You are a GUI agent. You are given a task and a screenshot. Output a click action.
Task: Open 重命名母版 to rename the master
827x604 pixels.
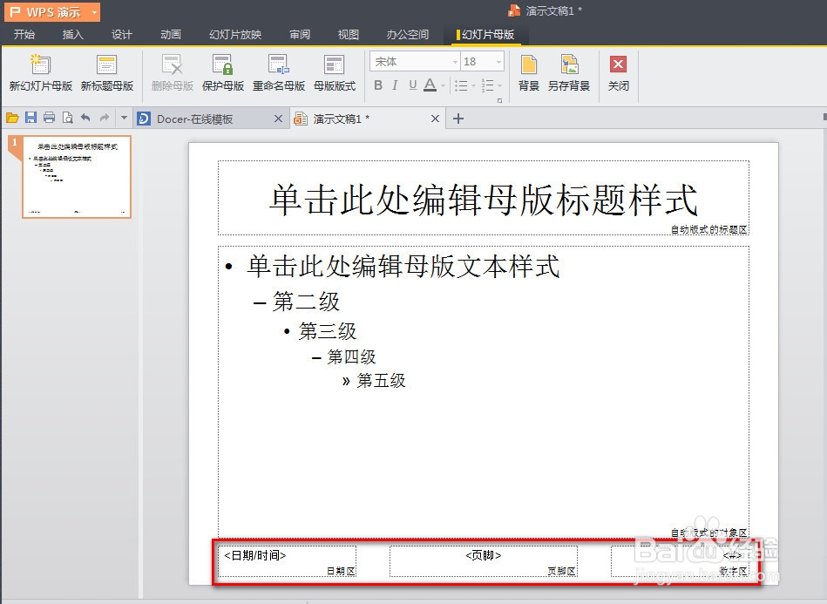coord(279,71)
